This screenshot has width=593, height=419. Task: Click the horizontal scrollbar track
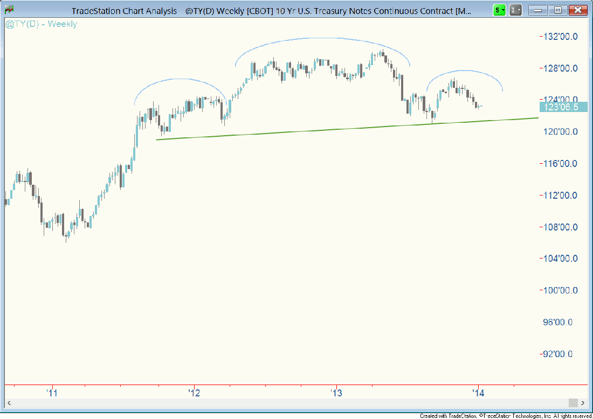tap(291, 403)
